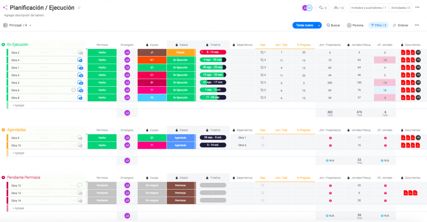Click the orange Parada status cell of Obra 2
The width and height of the screenshot is (427, 222).
[180, 52]
